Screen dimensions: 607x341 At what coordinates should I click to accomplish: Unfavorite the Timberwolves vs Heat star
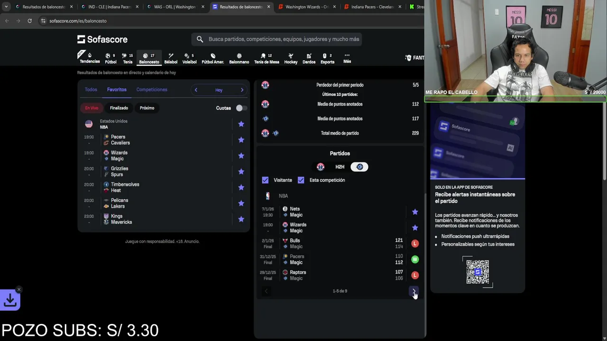coord(241,188)
